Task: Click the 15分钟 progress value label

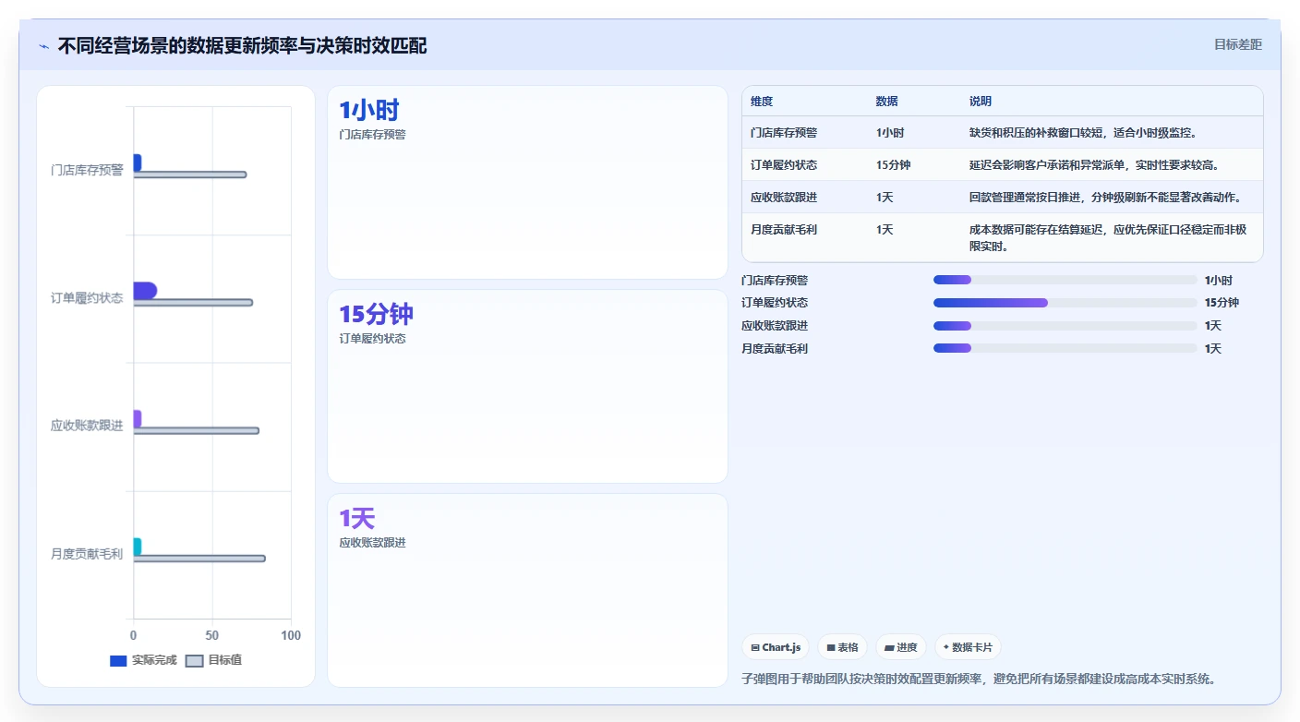Action: 1222,303
